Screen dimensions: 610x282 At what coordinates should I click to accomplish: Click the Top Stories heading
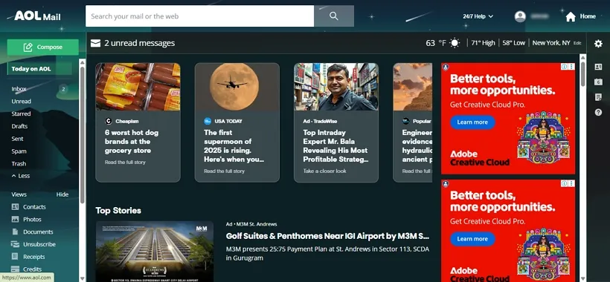point(118,210)
